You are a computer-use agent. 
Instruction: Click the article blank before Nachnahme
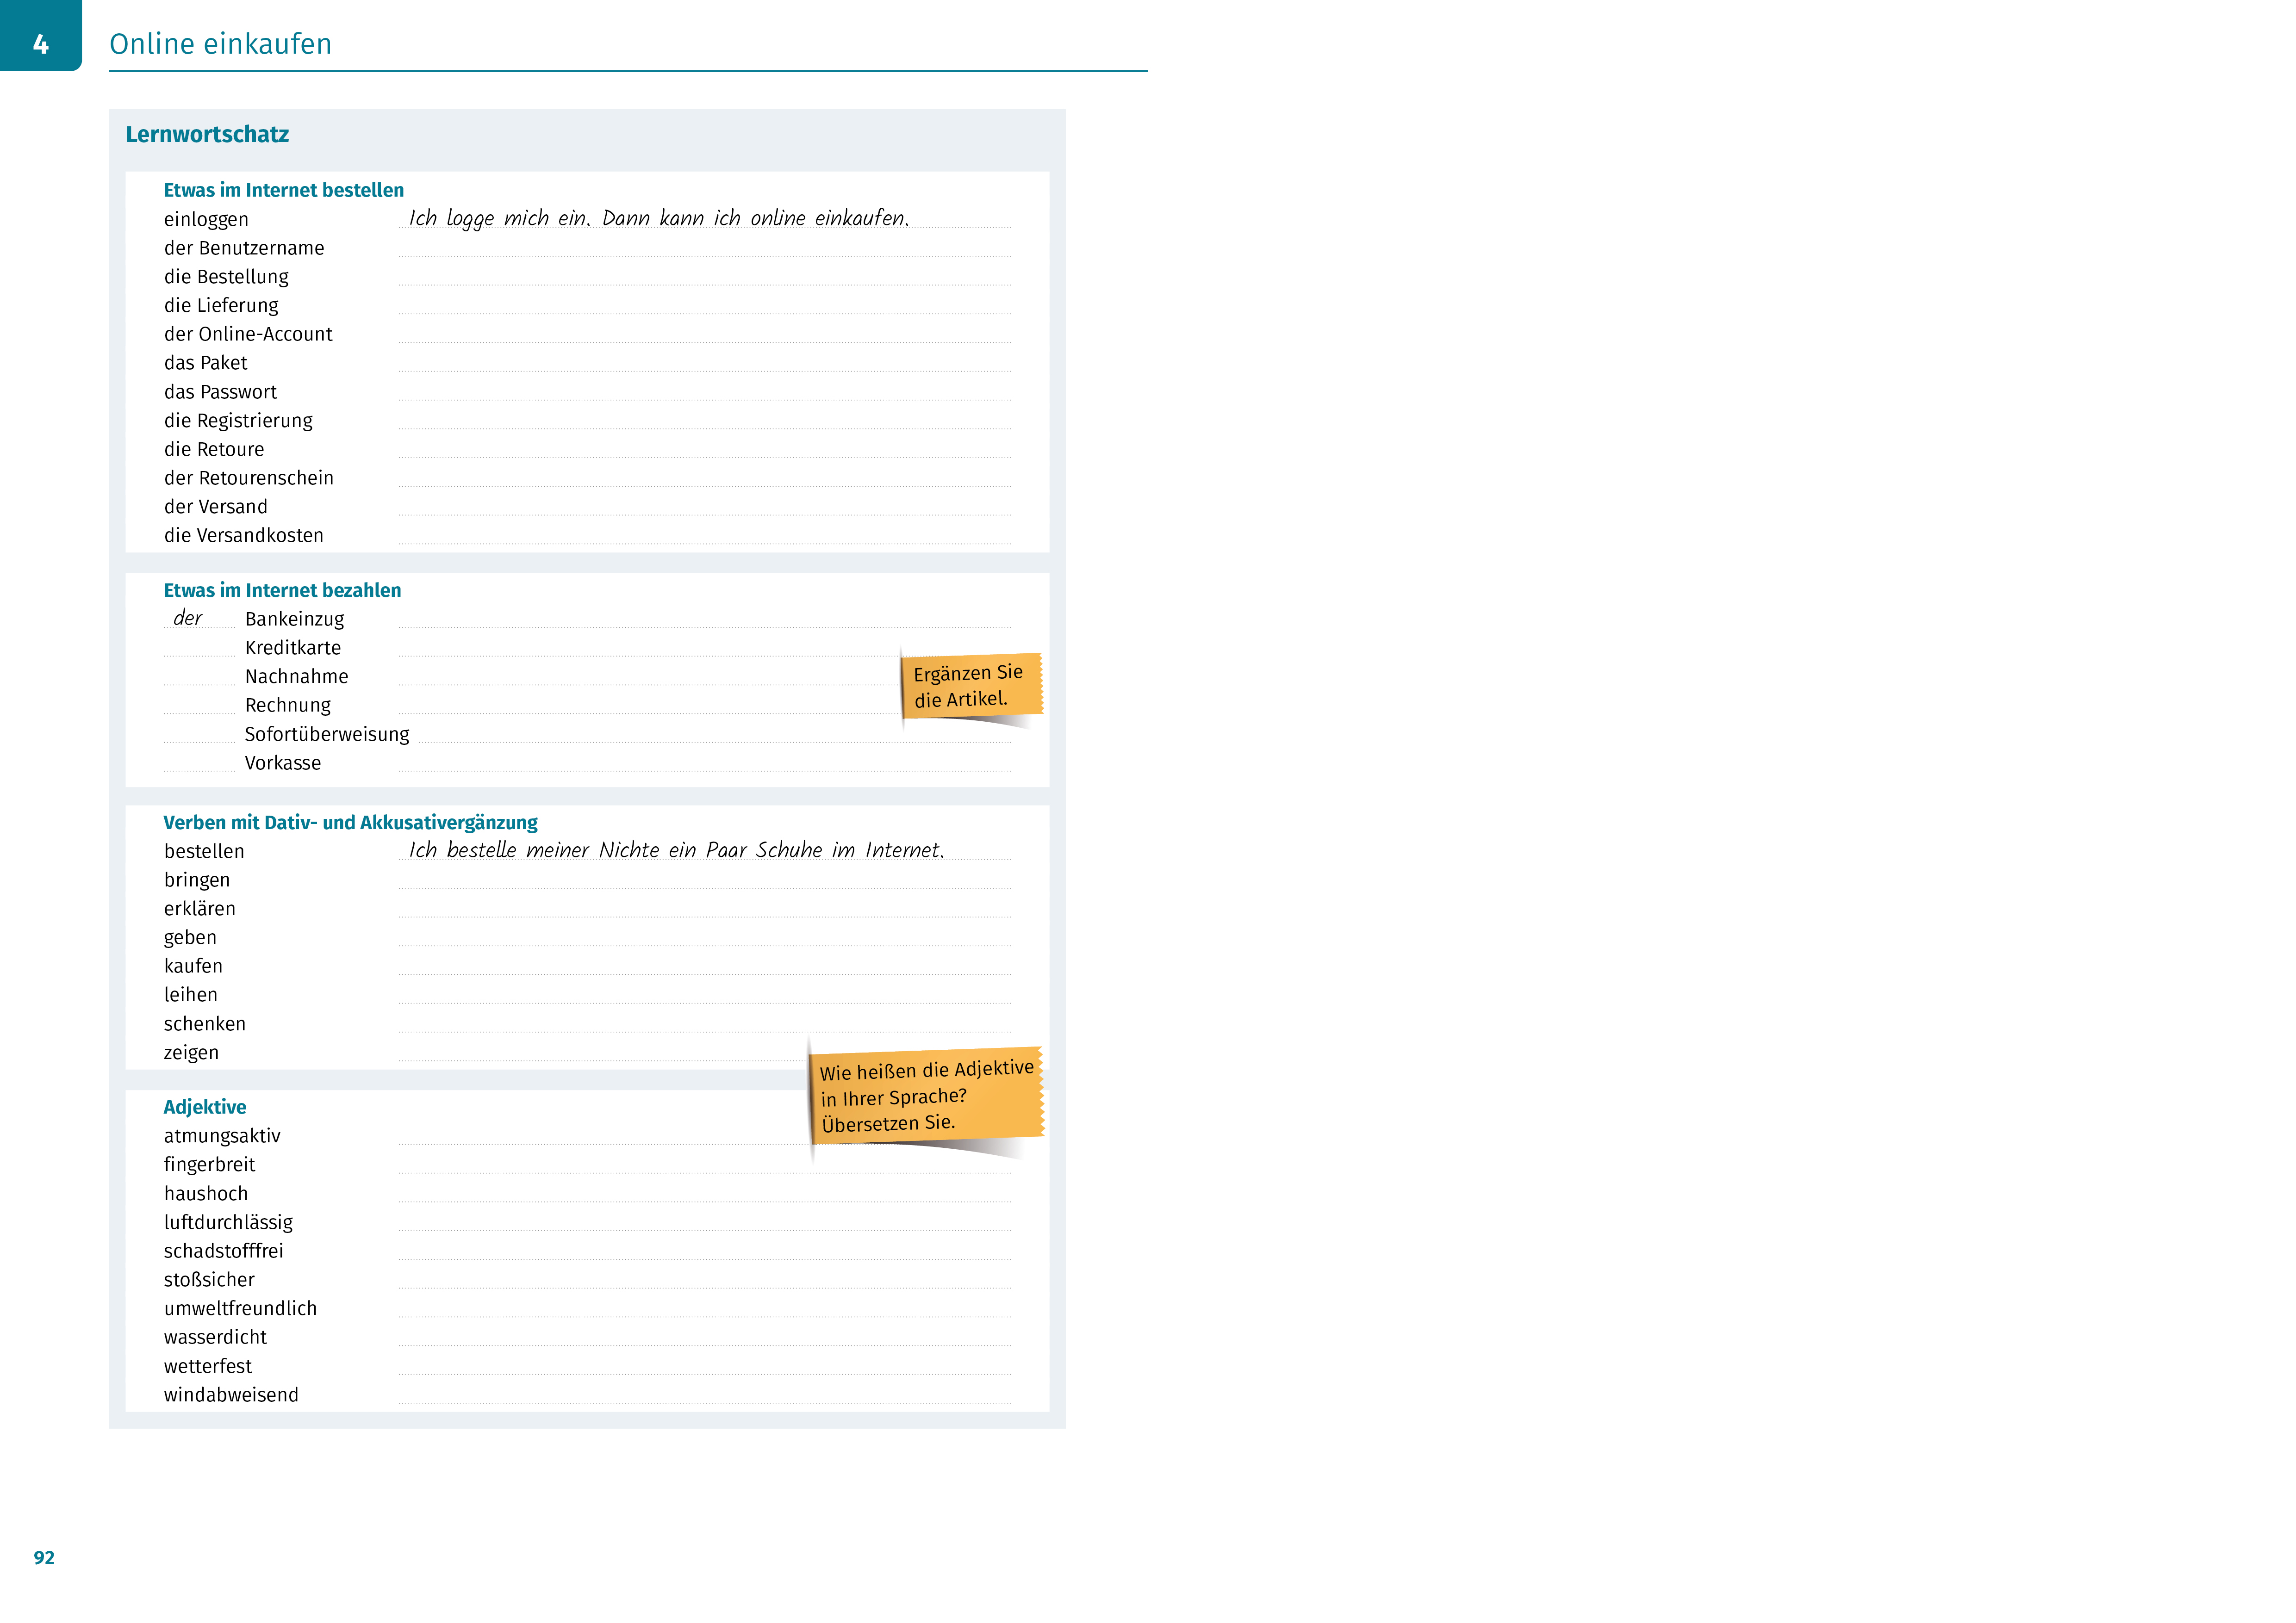[x=199, y=679]
